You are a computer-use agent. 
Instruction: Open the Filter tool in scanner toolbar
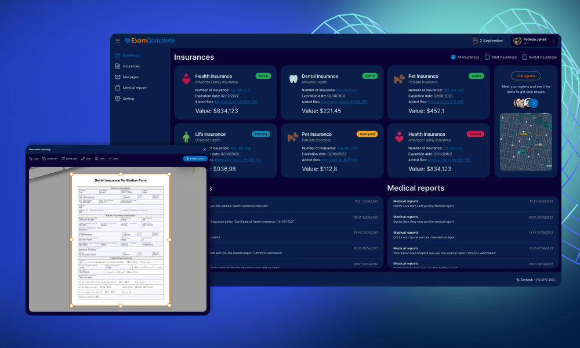pyautogui.click(x=100, y=158)
